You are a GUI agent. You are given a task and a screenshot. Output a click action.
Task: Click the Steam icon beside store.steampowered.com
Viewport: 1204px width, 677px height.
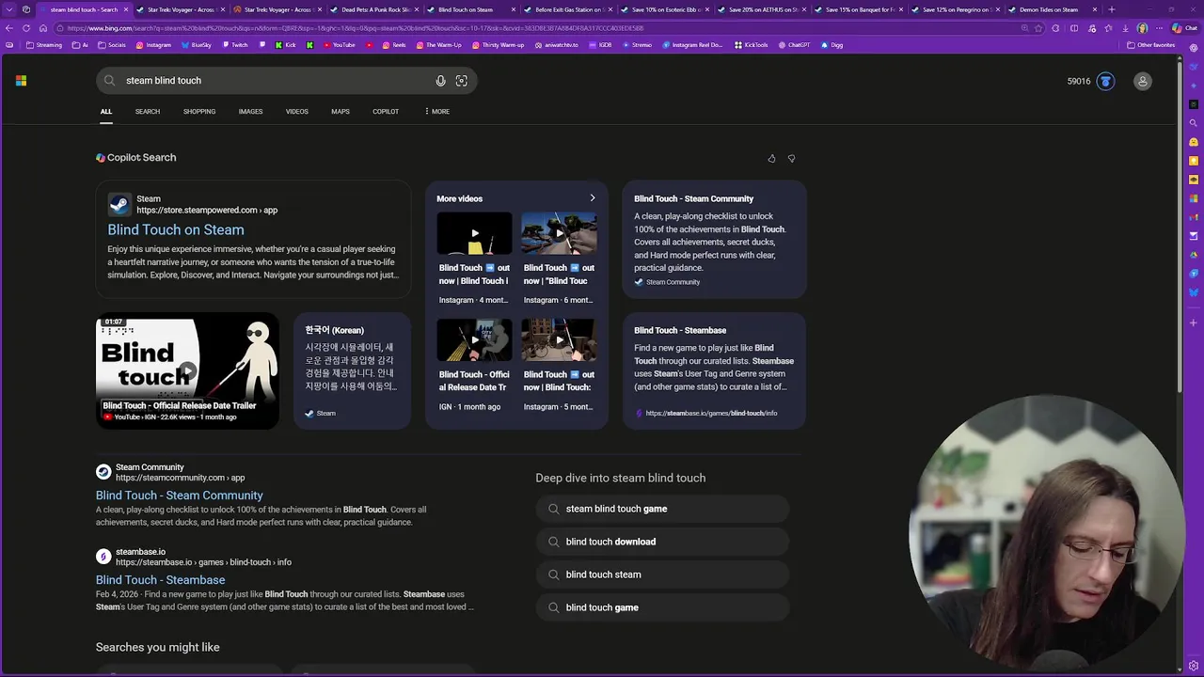pyautogui.click(x=119, y=204)
